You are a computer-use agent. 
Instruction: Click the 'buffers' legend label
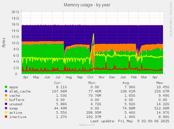click(x=17, y=100)
